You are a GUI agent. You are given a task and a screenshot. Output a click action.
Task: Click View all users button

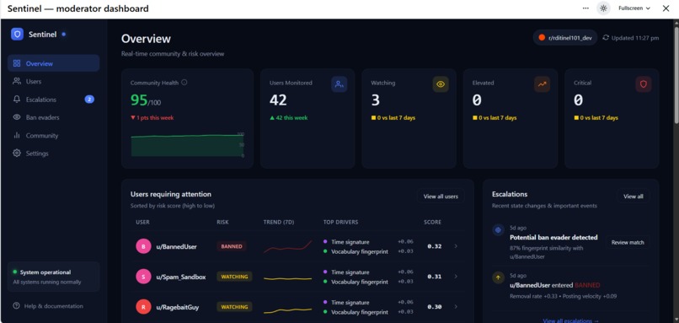click(x=441, y=196)
